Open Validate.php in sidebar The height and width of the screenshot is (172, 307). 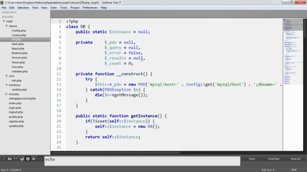click(x=20, y=72)
